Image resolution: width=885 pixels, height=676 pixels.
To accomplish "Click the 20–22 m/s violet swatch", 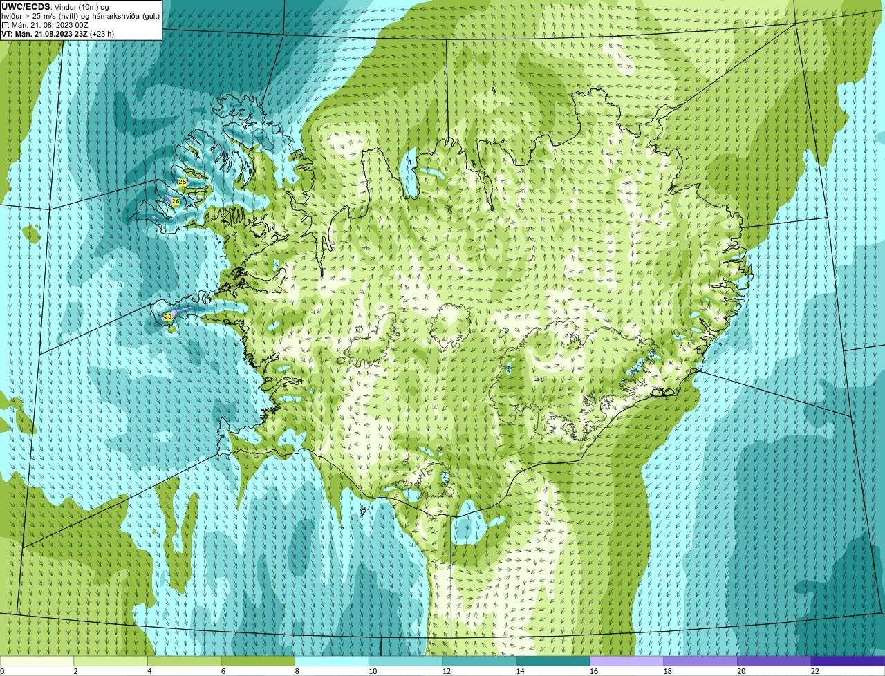I will (774, 661).
